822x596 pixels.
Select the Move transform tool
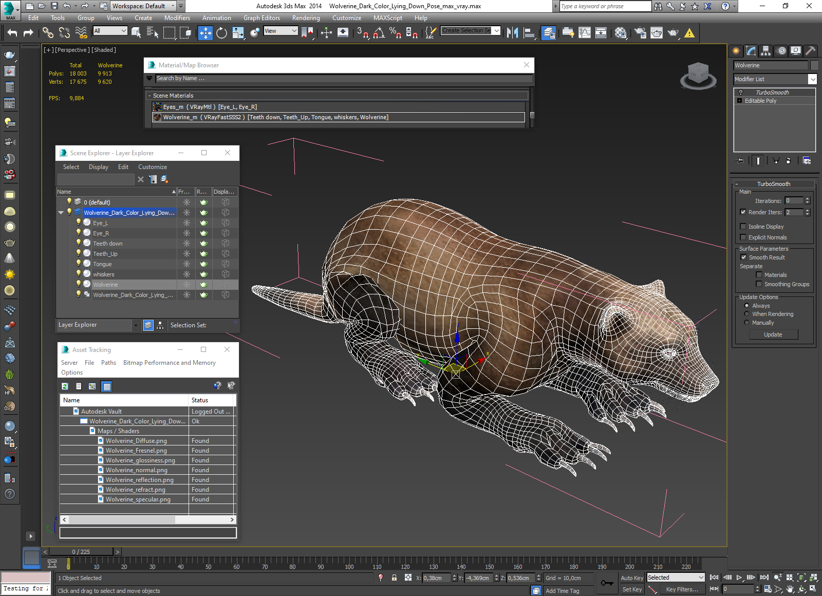205,33
